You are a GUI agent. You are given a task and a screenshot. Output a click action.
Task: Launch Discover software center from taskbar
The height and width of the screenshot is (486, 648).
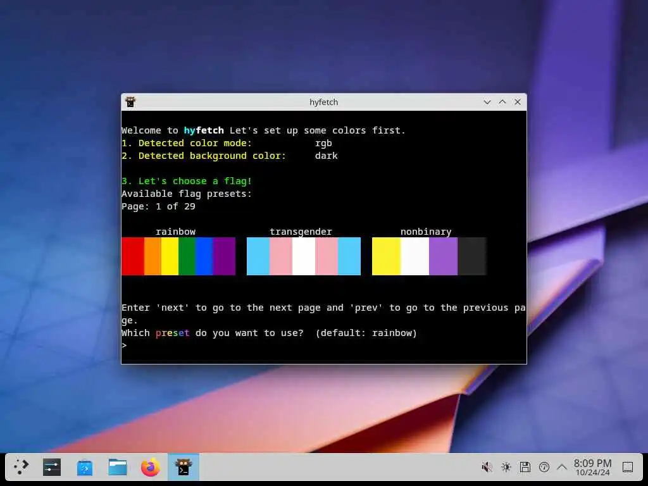click(85, 467)
